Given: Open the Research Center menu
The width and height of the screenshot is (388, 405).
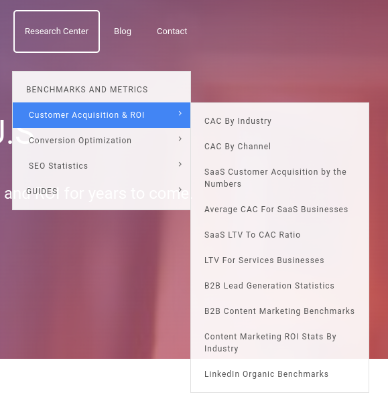Looking at the screenshot, I should click(56, 31).
